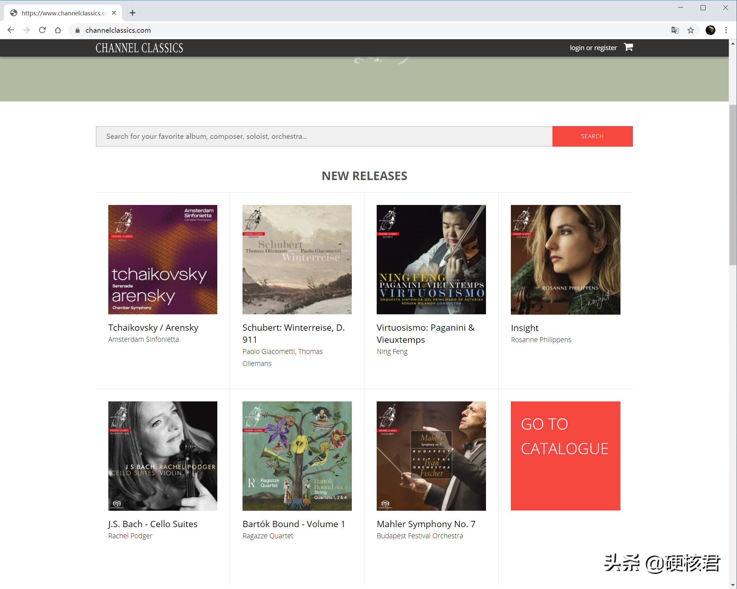View site info via the padlock icon
This screenshot has width=737, height=589.
click(77, 30)
